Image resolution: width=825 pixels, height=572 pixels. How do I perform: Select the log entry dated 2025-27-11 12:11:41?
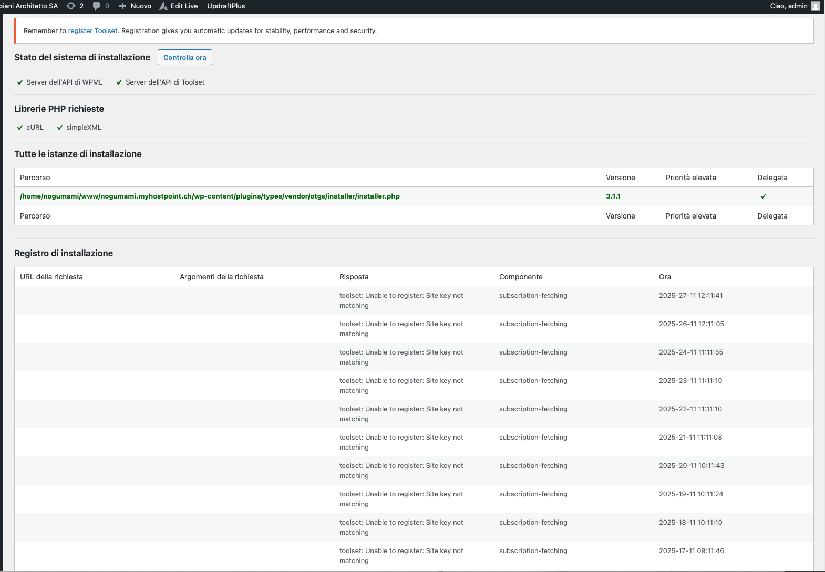point(690,296)
